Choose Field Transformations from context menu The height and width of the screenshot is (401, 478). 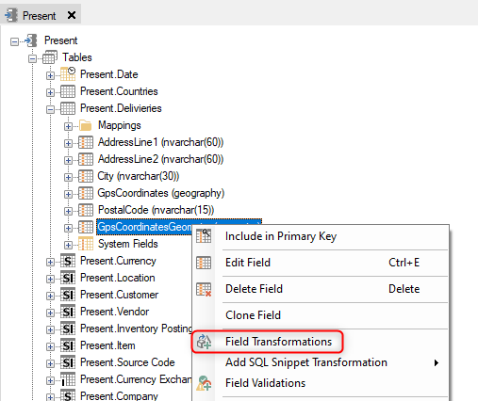point(278,342)
